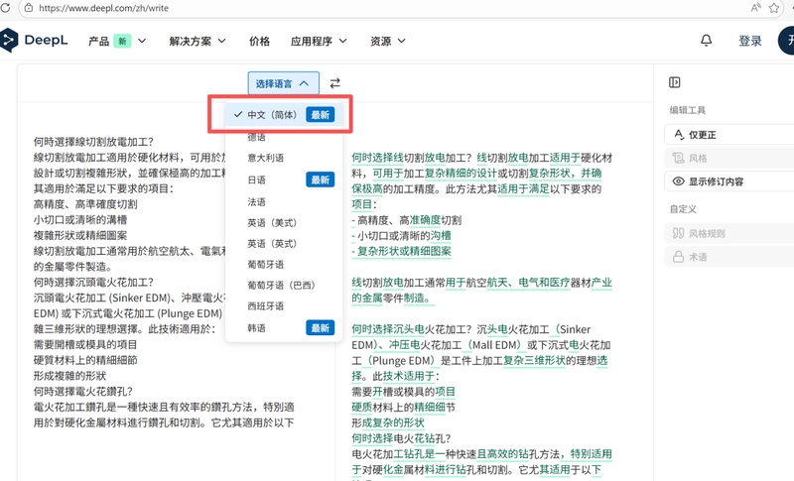Screen dimensions: 794x481
Task: Open the notifications bell icon
Action: coord(707,41)
